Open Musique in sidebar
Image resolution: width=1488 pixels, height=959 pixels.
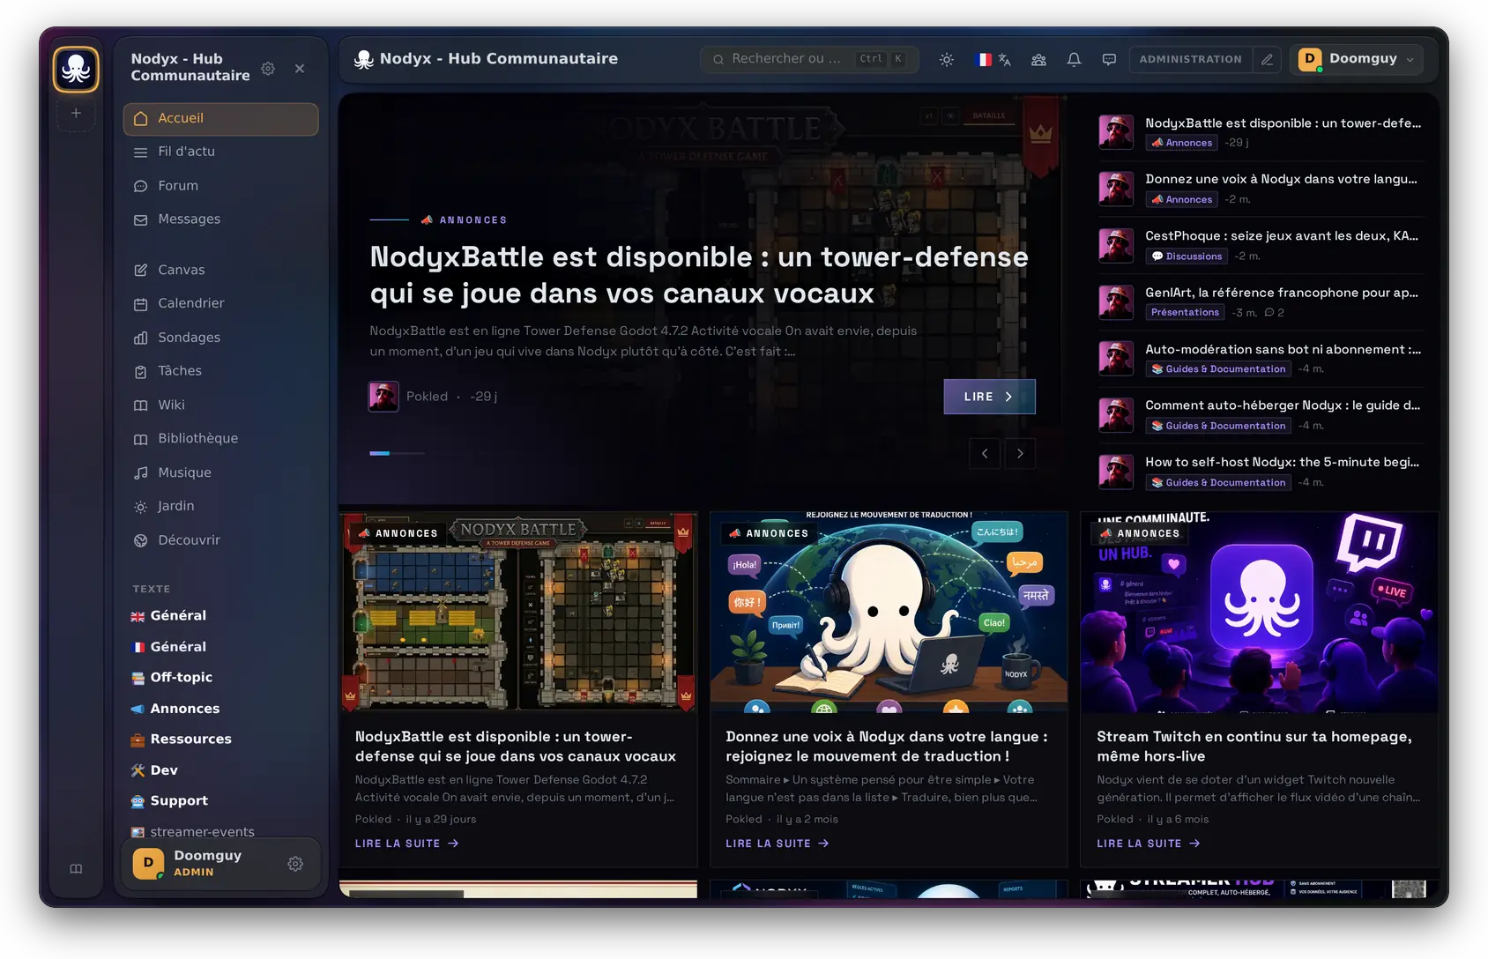220,472
